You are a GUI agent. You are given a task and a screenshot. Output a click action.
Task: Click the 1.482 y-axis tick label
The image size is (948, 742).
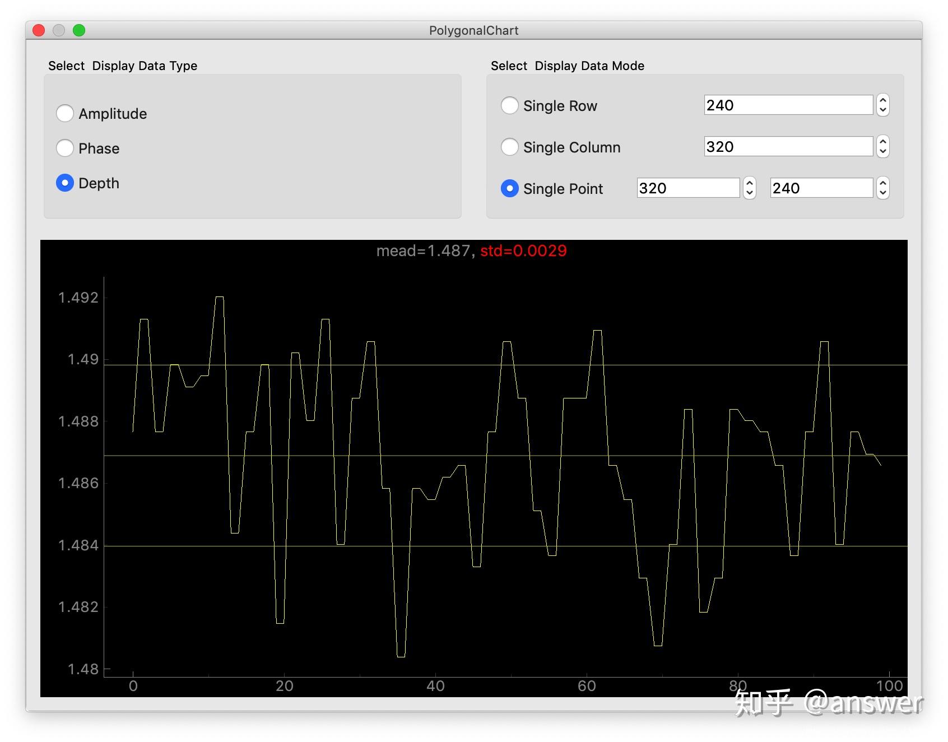click(x=78, y=607)
